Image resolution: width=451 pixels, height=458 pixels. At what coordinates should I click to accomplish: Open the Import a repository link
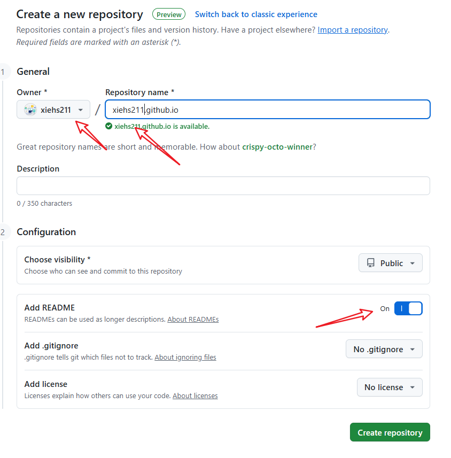tap(353, 30)
